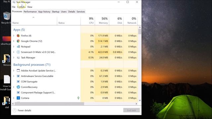The width and height of the screenshot is (212, 119).
Task: Click the Notepad process icon
Action: pos(18,47)
